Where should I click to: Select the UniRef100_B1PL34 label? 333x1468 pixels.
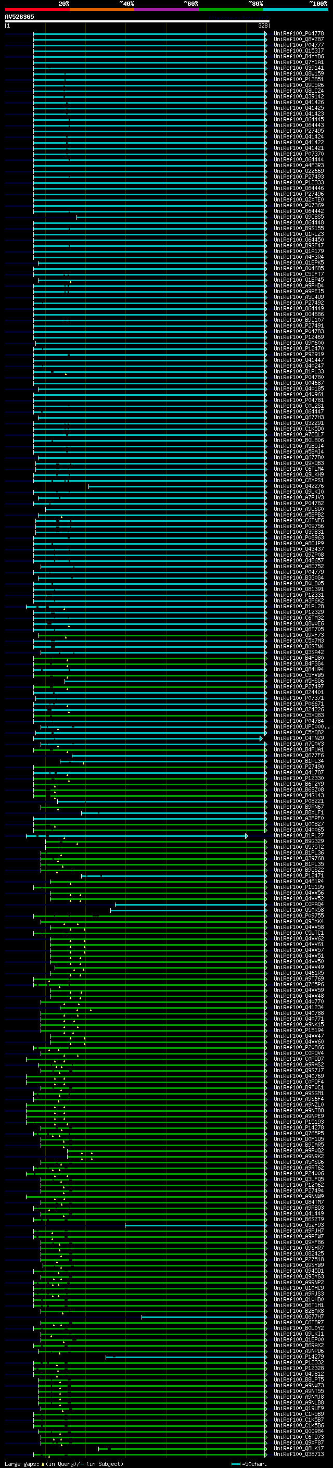pos(299,761)
